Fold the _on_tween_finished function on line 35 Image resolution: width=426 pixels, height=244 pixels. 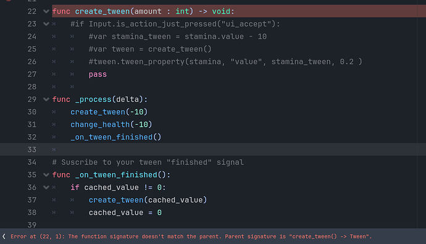[46, 175]
